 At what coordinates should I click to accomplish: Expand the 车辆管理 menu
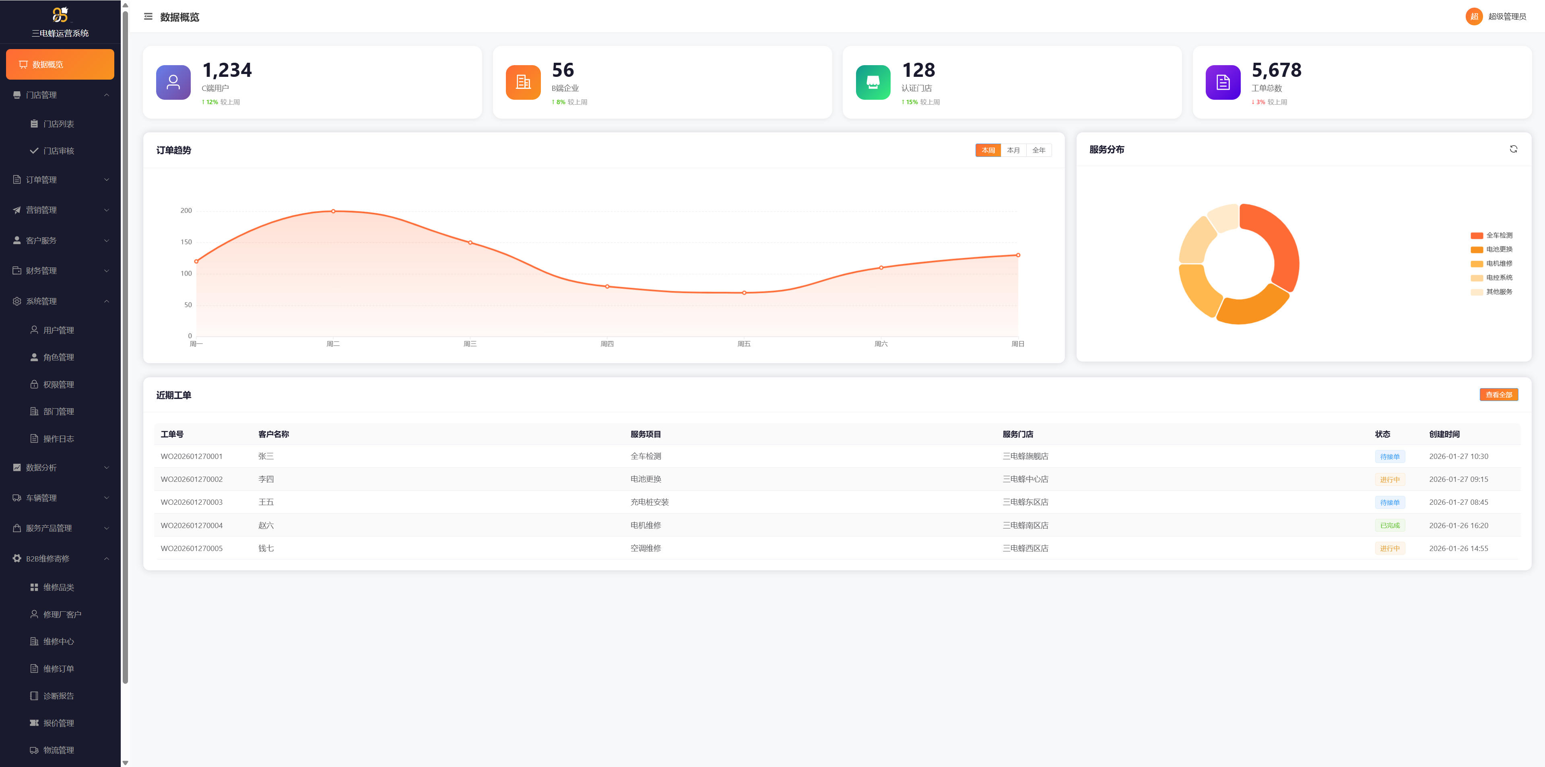pos(60,498)
